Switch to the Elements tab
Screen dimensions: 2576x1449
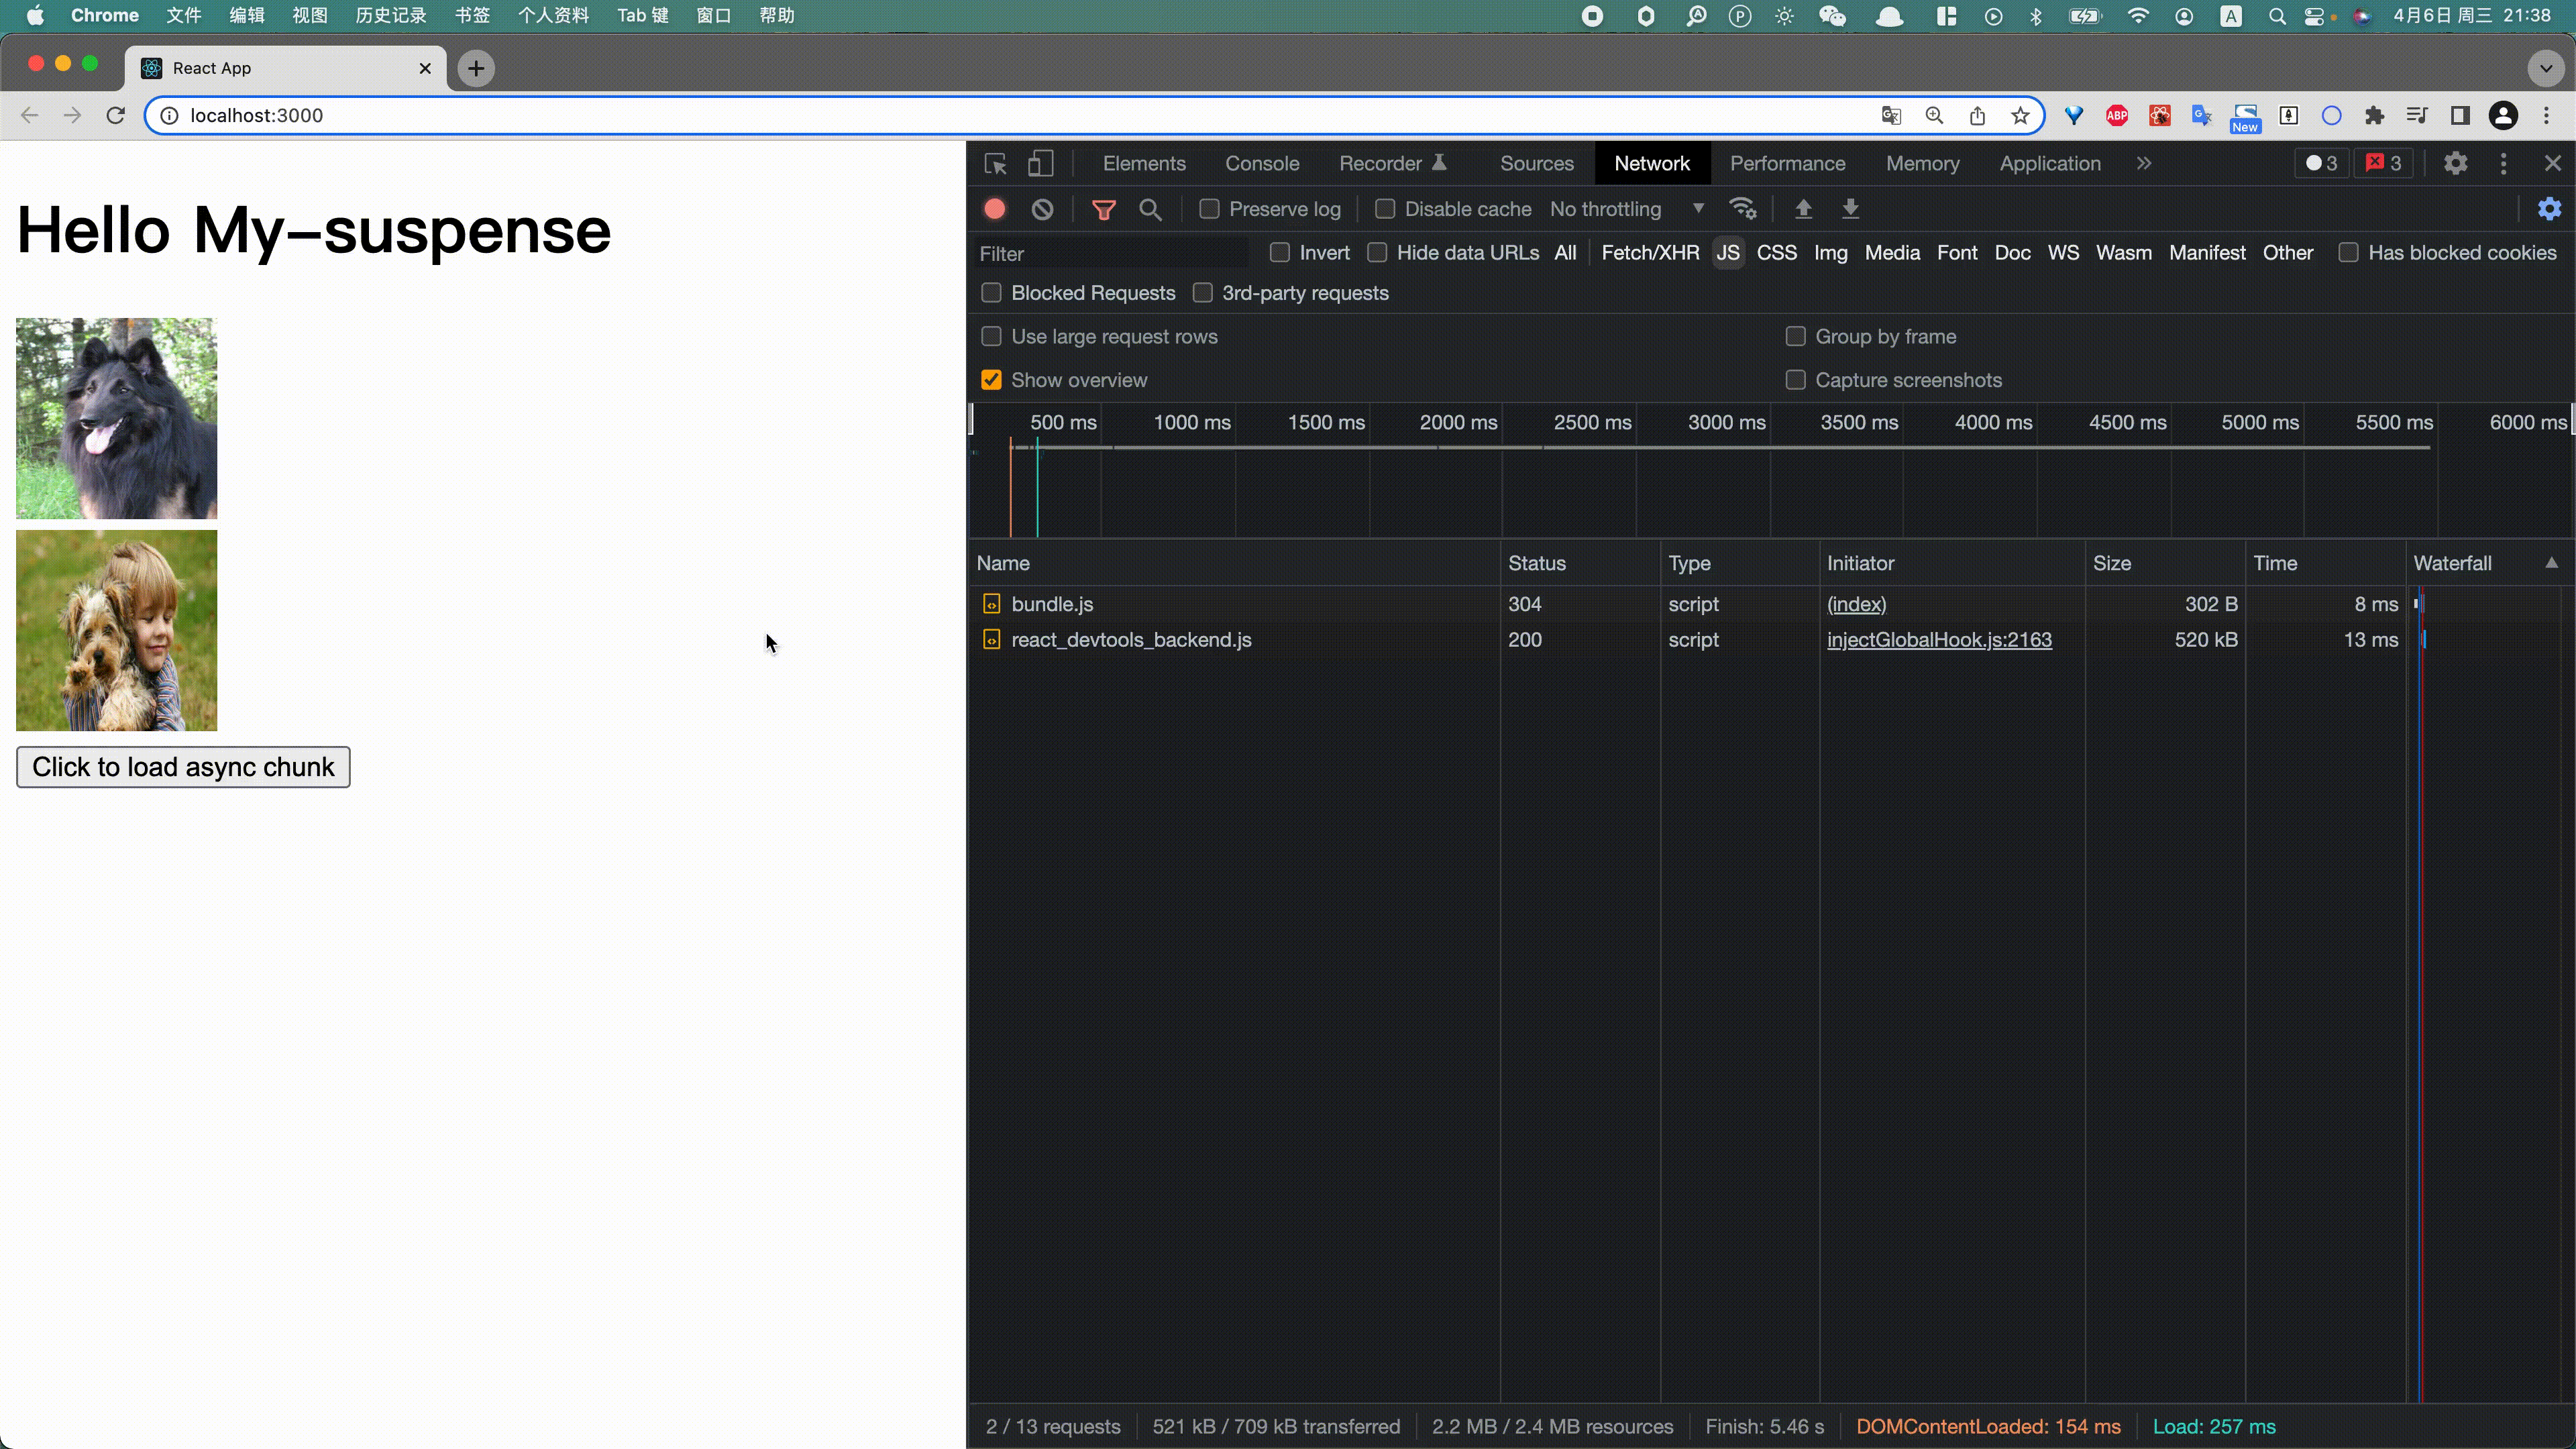pyautogui.click(x=1144, y=163)
